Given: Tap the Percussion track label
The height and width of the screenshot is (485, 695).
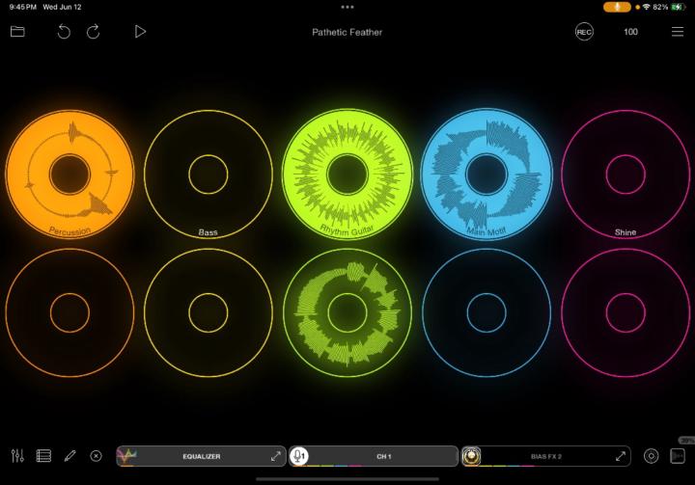Looking at the screenshot, I should pyautogui.click(x=69, y=230).
